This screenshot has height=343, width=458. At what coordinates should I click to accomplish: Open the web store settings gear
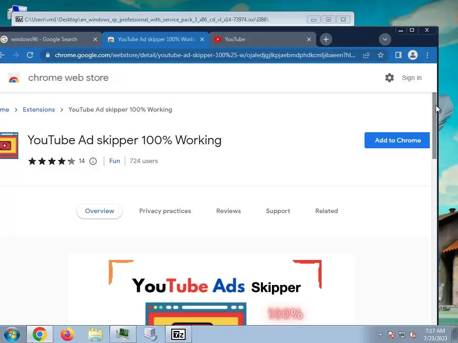tap(390, 78)
